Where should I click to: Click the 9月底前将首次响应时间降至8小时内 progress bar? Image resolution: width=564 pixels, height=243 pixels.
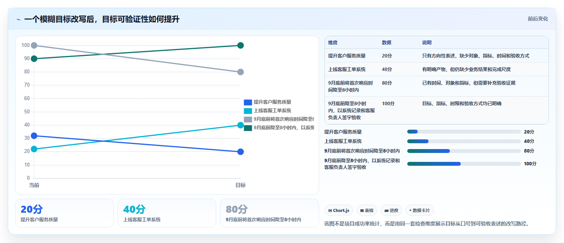pos(464,151)
